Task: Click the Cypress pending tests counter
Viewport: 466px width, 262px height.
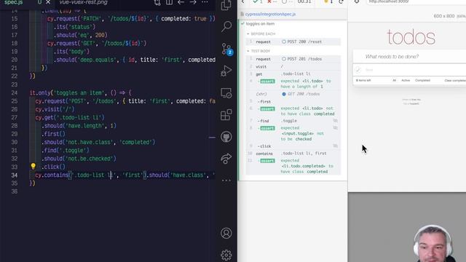Action: 287,1
